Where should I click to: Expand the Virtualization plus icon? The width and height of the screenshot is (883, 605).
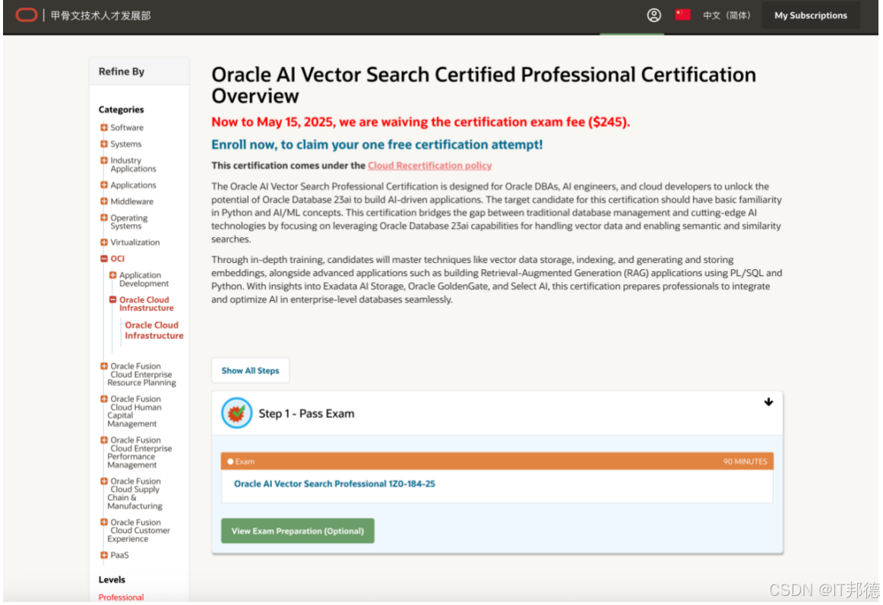tap(103, 242)
